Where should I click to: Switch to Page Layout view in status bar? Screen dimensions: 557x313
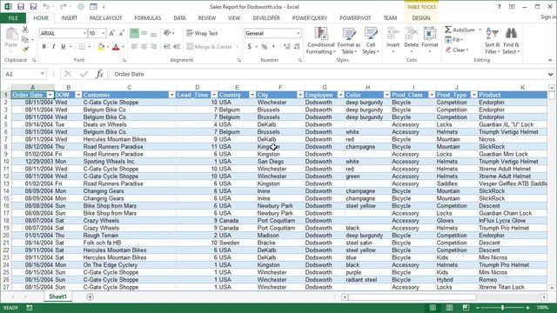coord(449,308)
